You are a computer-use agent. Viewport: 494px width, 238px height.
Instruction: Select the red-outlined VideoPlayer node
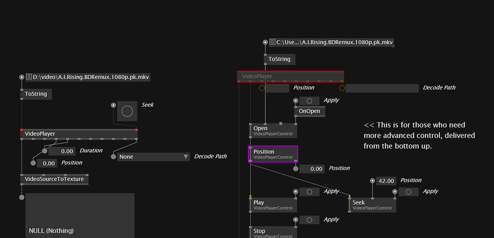click(x=290, y=76)
